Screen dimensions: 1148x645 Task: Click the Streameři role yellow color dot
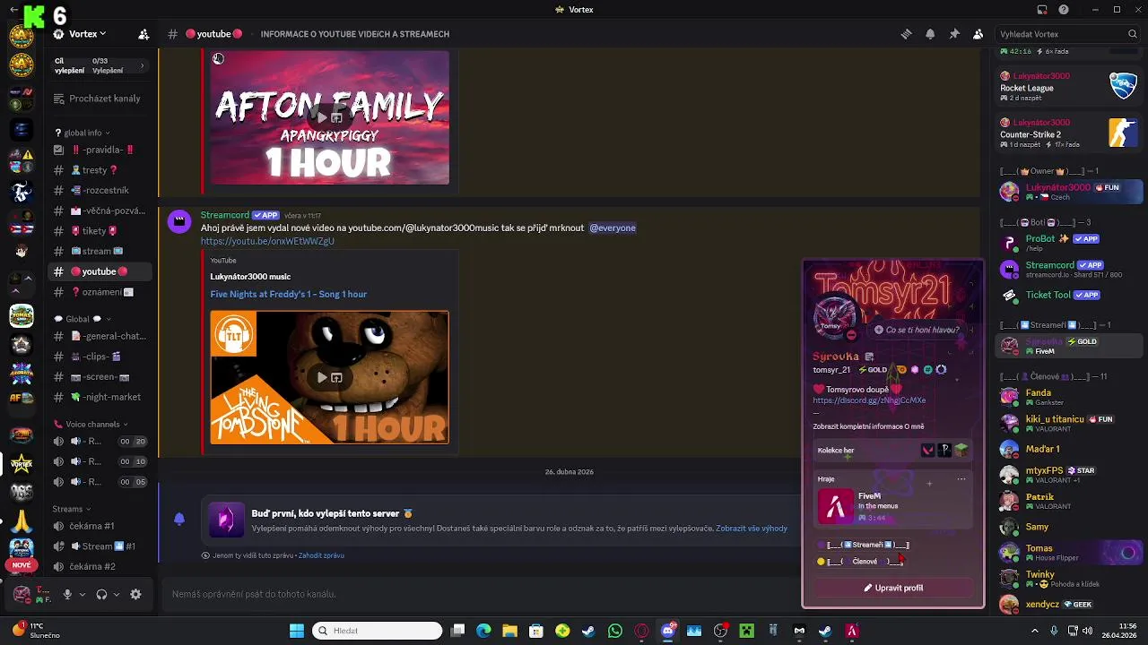[x=821, y=545]
